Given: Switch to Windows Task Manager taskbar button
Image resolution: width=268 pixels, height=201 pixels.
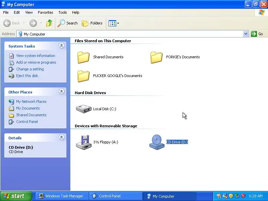Looking at the screenshot, I should [x=62, y=196].
